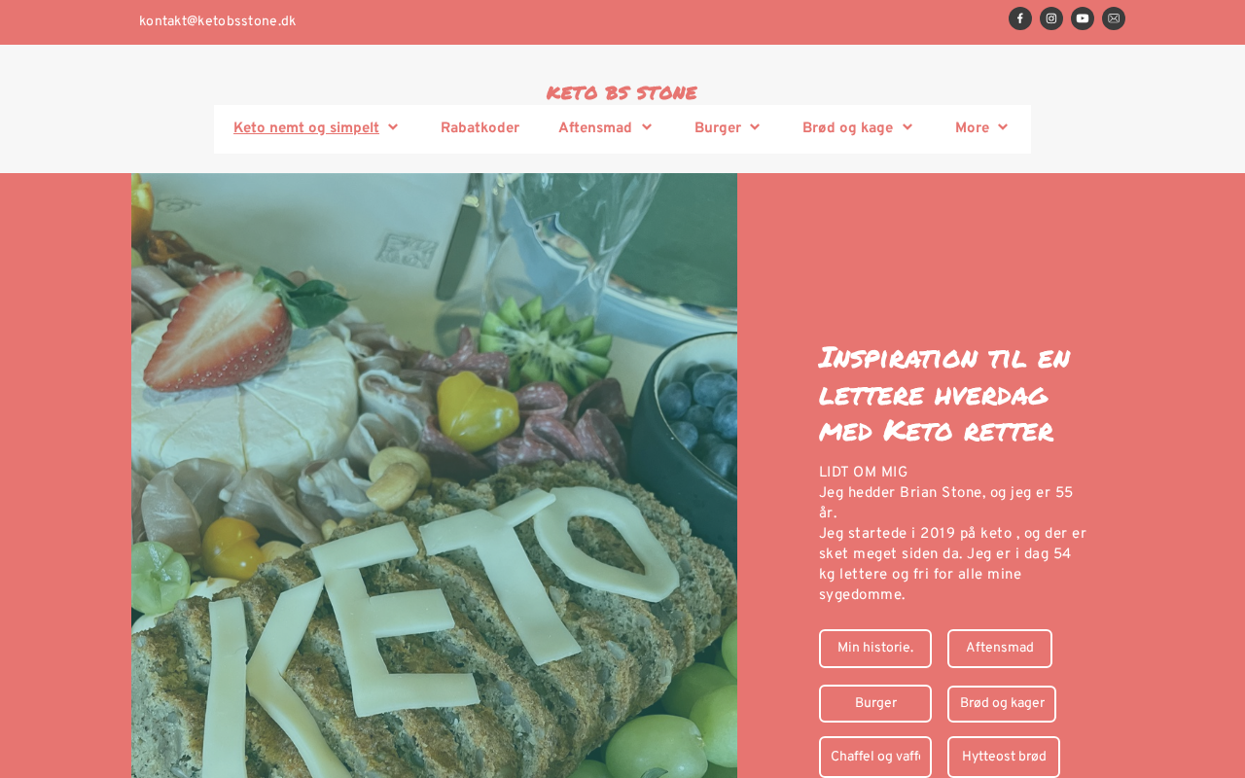Expand the Keto nemt og simpelt chevron
This screenshot has height=778, width=1245.
pos(393,127)
